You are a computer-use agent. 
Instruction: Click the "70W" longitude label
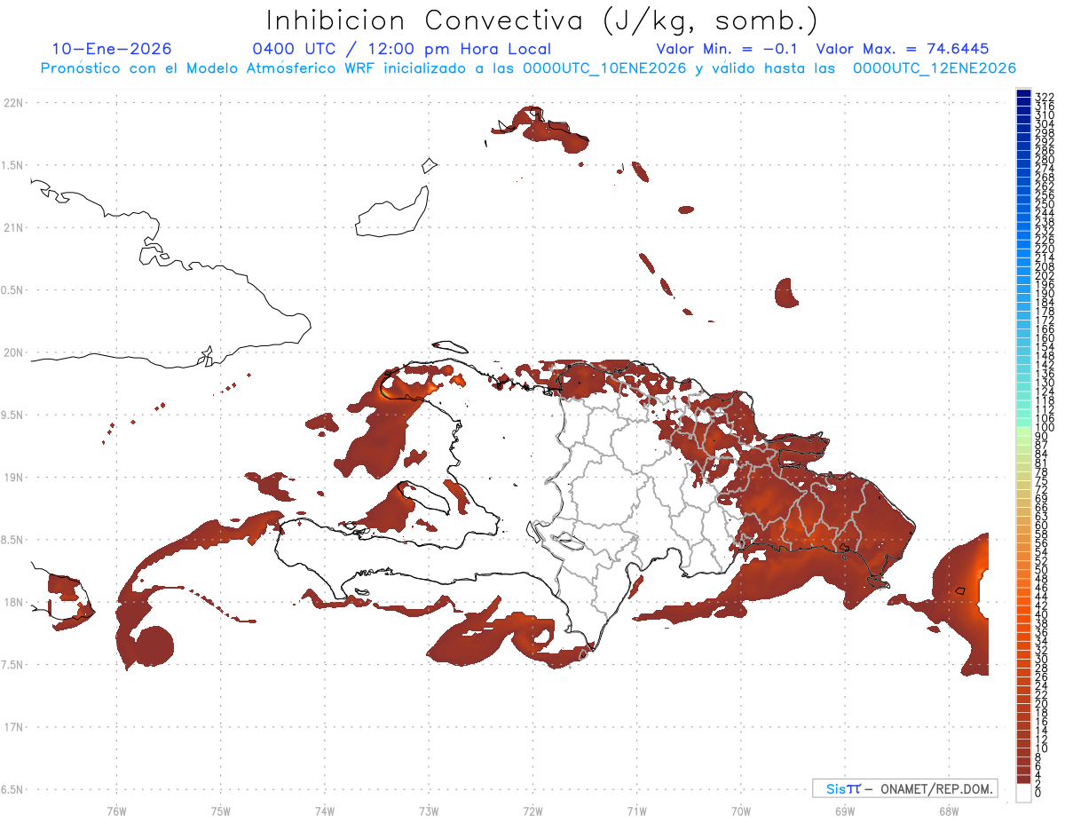[x=741, y=811]
